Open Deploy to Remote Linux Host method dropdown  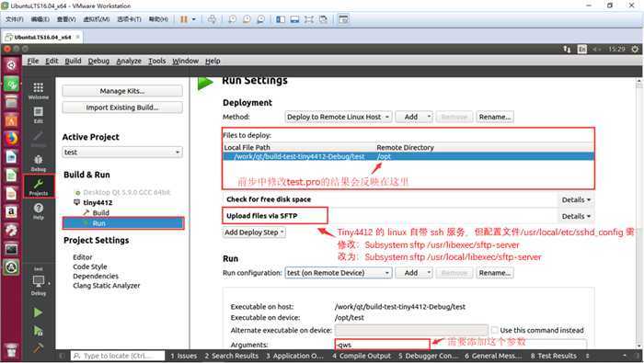339,117
